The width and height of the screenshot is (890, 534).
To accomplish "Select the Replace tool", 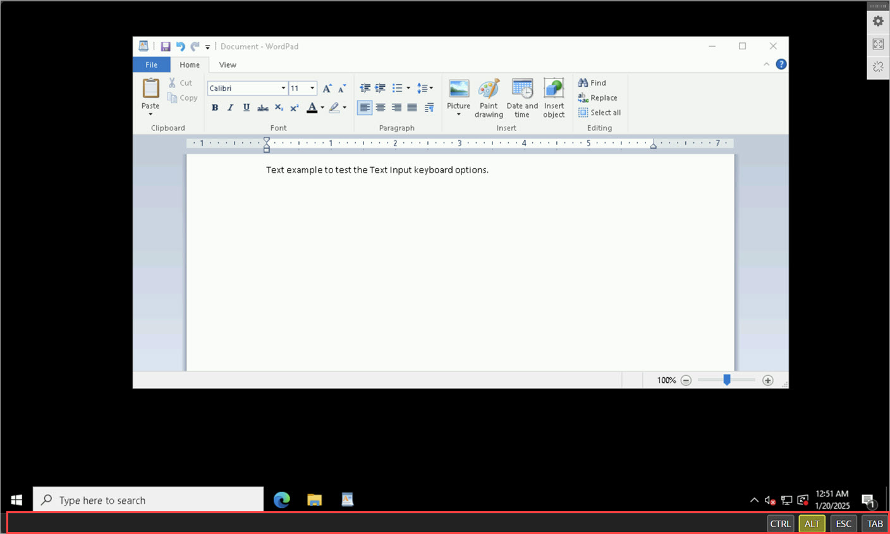I will coord(598,97).
